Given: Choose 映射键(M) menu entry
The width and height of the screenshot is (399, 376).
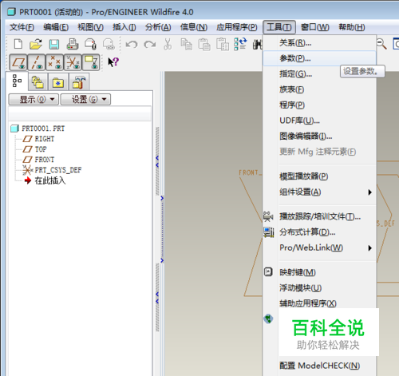Looking at the screenshot, I should pyautogui.click(x=319, y=272).
